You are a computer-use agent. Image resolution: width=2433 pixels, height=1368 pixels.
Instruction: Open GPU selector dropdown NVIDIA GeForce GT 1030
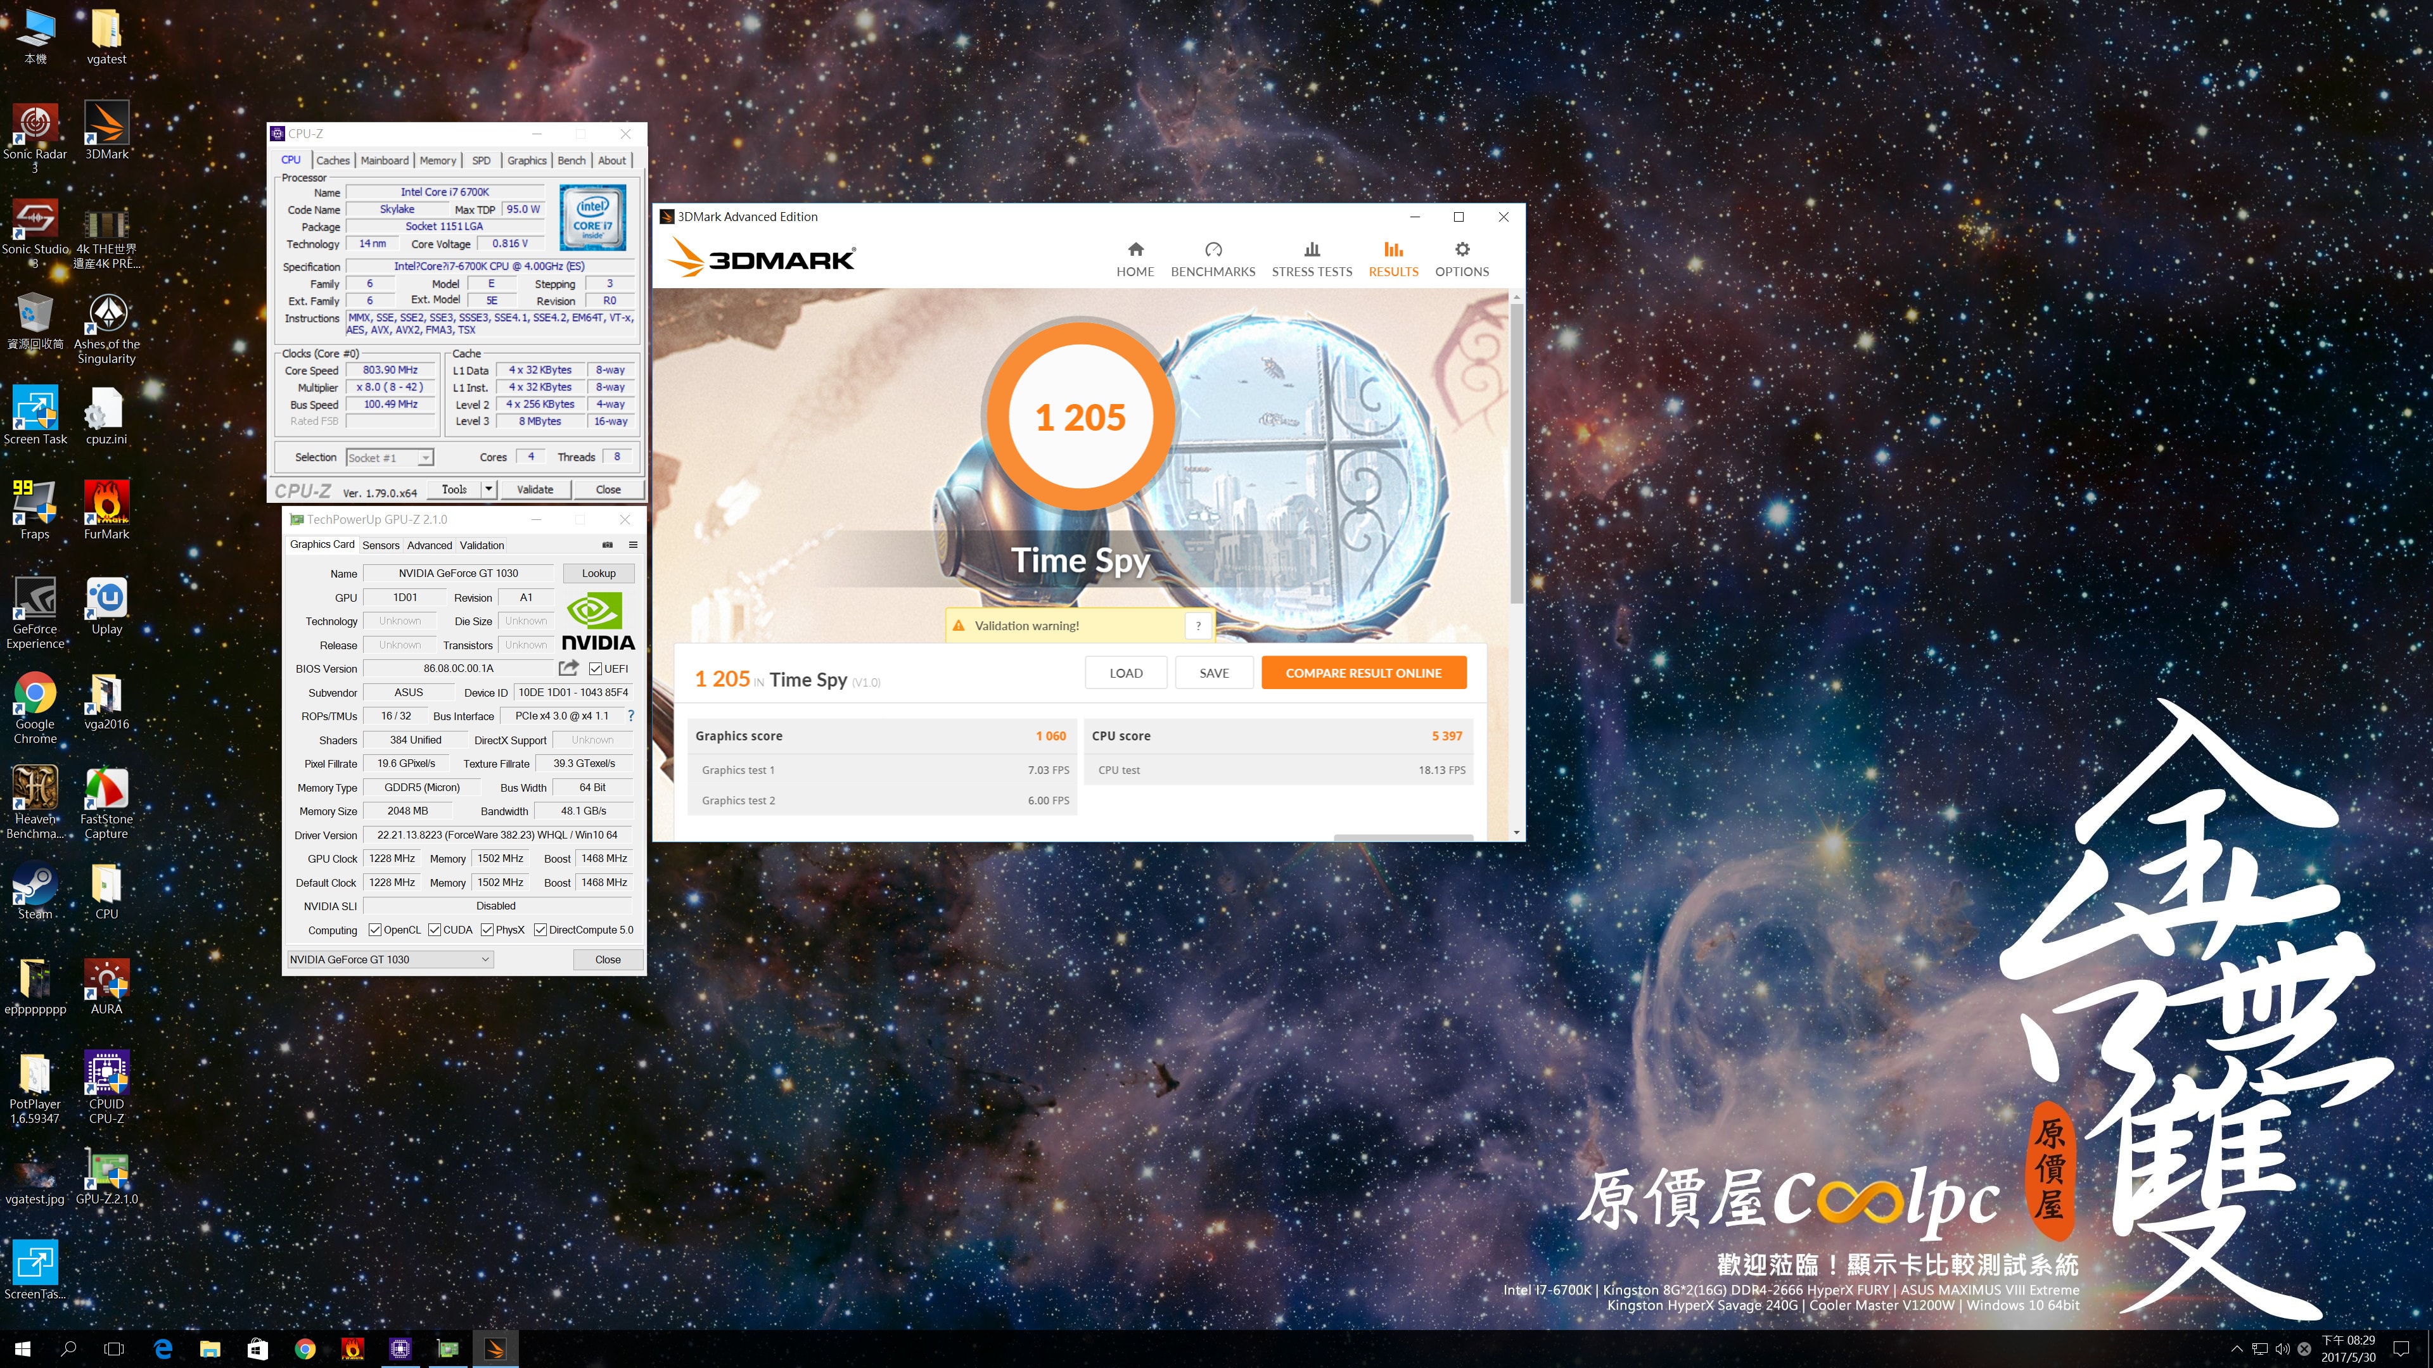point(390,959)
